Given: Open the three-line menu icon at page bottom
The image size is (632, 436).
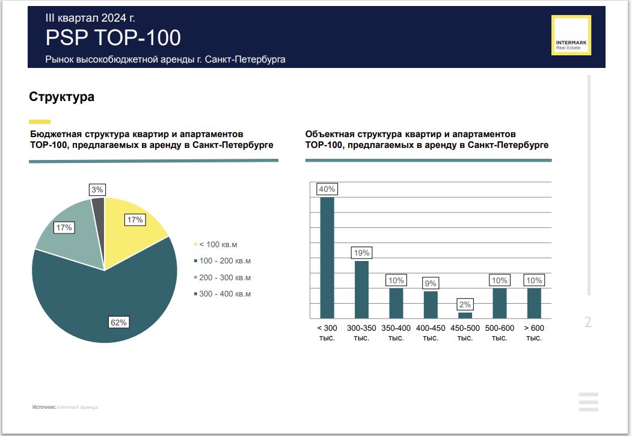Looking at the screenshot, I should point(589,402).
